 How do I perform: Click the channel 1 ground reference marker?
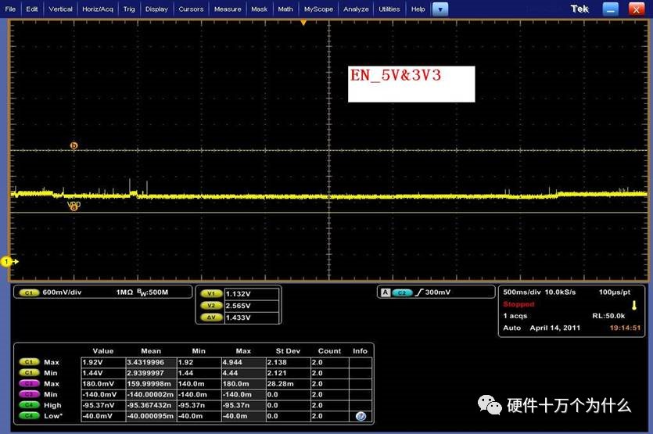pos(7,261)
